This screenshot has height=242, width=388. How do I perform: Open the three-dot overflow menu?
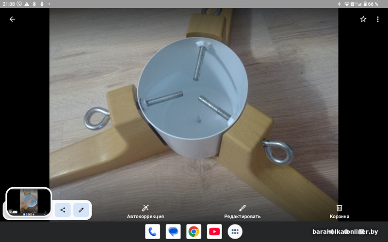(x=378, y=19)
